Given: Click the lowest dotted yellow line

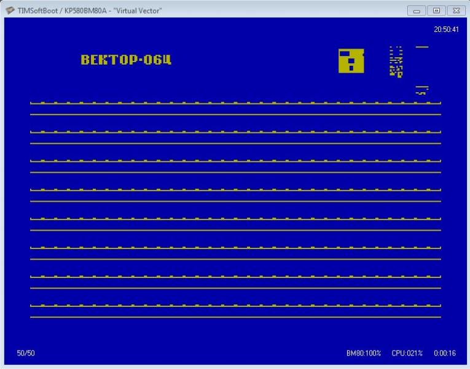Looking at the screenshot, I should point(235,306).
